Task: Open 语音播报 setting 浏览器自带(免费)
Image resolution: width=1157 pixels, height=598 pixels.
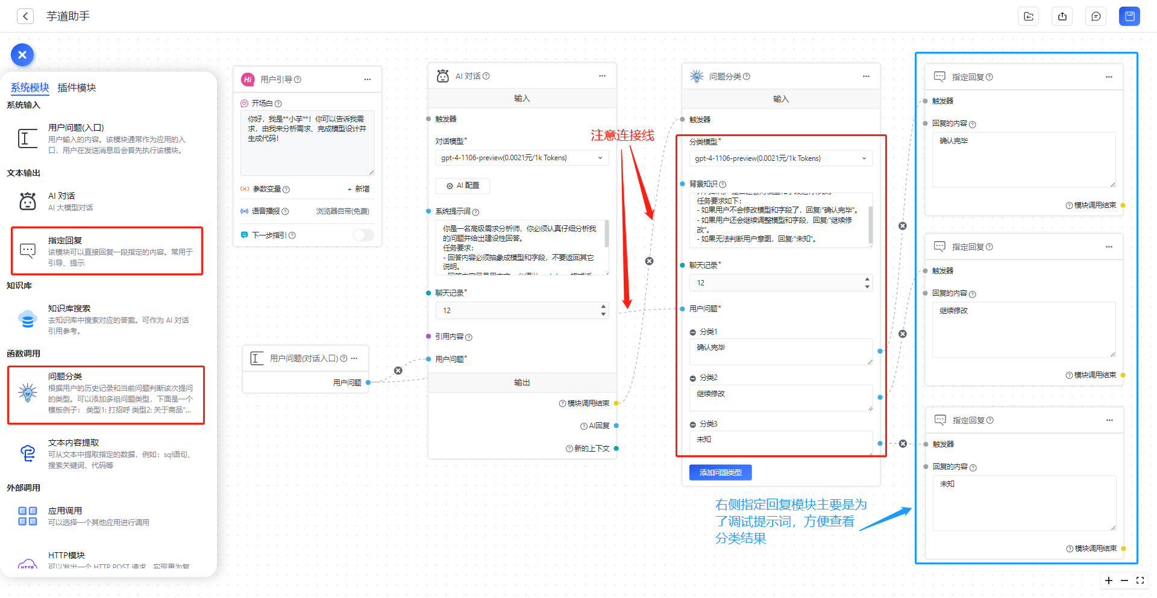Action: tap(342, 211)
